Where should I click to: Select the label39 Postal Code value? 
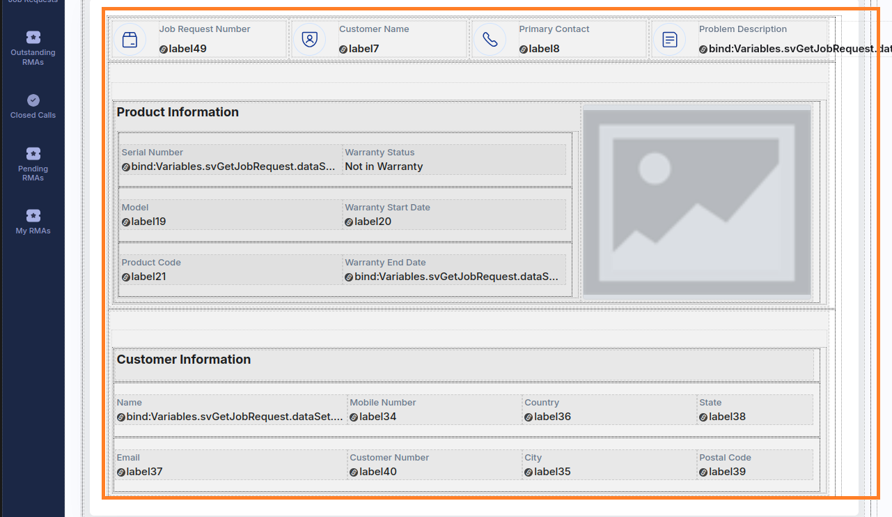[x=727, y=472]
